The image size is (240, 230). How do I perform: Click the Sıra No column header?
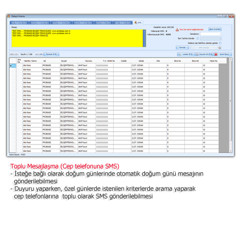coord(19,61)
